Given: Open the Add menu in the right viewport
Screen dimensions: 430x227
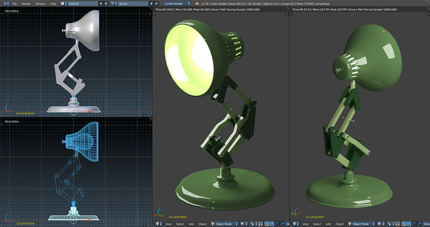Looking at the screenshot, I should click(x=328, y=224).
